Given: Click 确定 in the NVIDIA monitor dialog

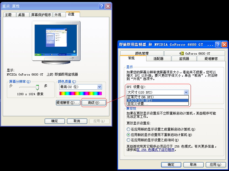Looking at the screenshot, I should (171, 165).
